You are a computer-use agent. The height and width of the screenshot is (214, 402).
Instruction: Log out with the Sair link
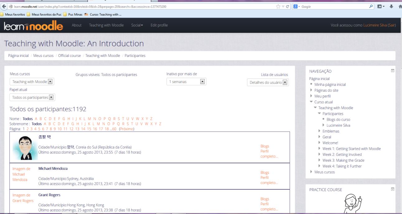(x=391, y=25)
